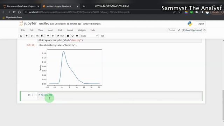Click the Python logo icon
The height and width of the screenshot is (126, 224).
click(x=190, y=24)
